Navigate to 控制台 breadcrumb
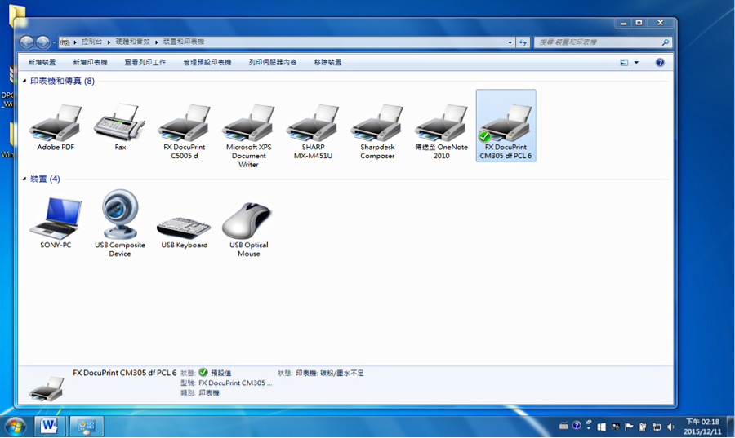735x438 pixels. [91, 42]
